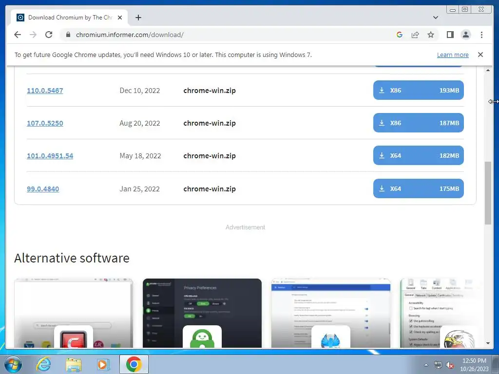The image size is (499, 374).
Task: Close the Download Chromium tab
Action: point(120,18)
